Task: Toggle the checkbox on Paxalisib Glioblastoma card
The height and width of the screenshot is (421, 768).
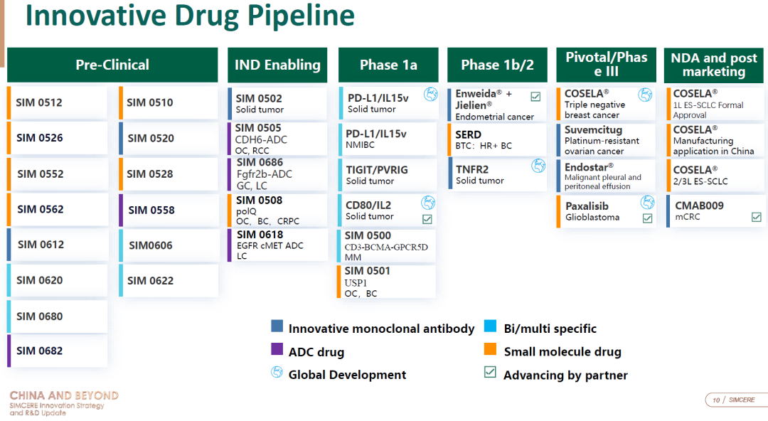Action: 647,218
